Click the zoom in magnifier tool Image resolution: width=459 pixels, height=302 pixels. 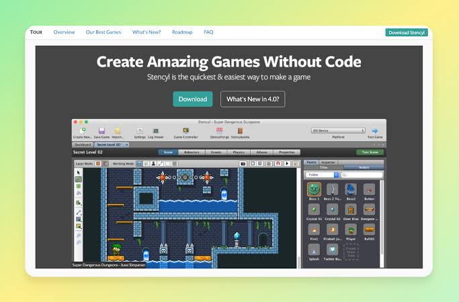tap(79, 235)
